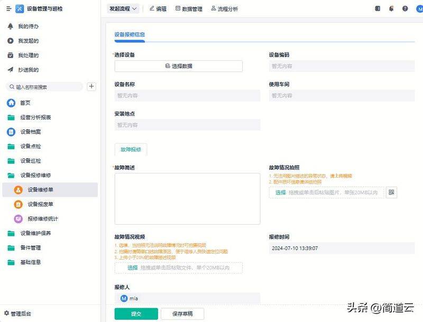Viewport: 423px width, 322px height.
Task: Click the hamburger menu icon in top-left
Action: (8, 8)
